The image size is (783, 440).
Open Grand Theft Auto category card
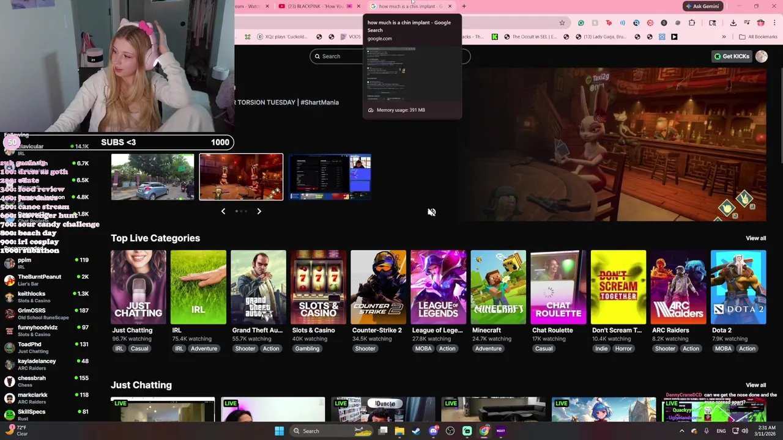point(258,287)
